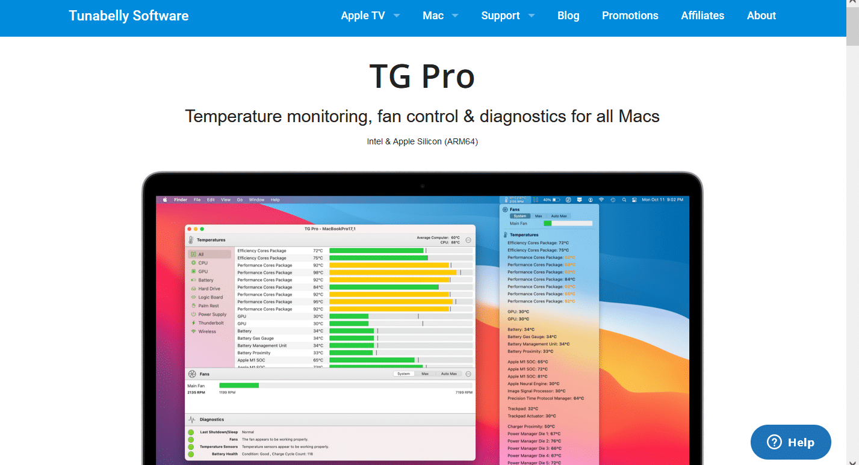
Task: Click the Battery Management Unit sensor row
Action: click(354, 345)
